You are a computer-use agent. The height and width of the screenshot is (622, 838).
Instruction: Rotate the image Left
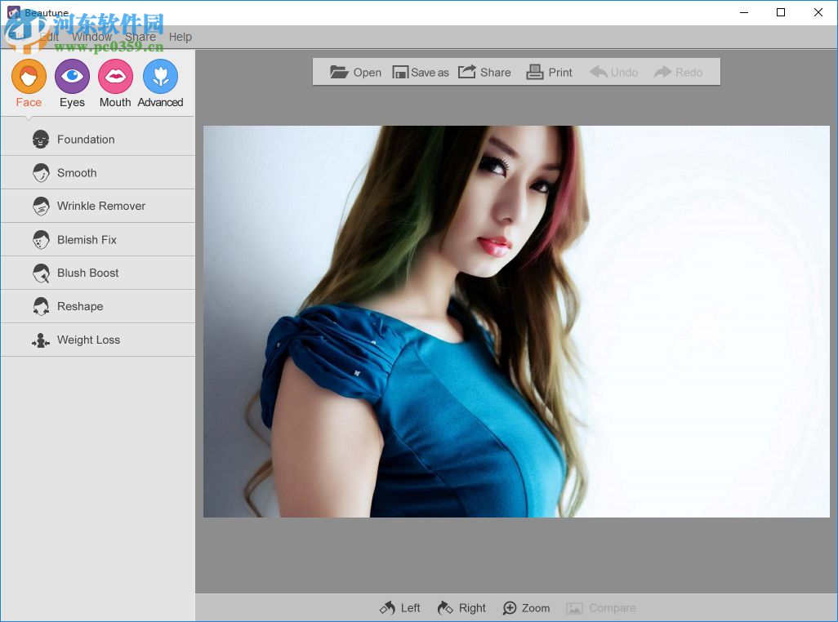pos(400,608)
